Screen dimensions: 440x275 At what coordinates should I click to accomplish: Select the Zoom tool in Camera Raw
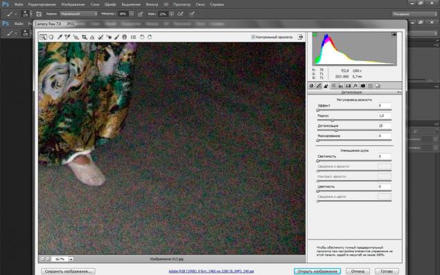coord(43,37)
